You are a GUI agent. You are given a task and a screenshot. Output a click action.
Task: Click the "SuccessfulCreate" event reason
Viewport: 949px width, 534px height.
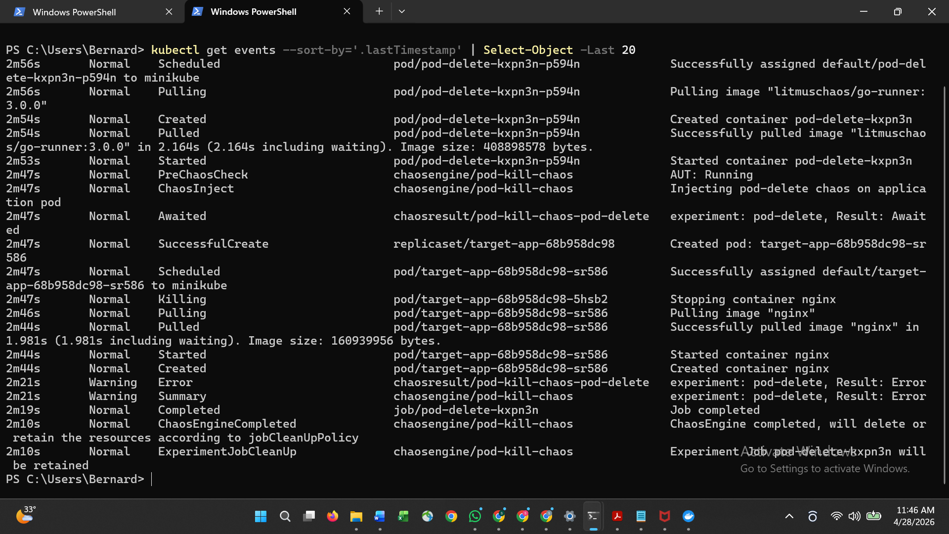214,244
